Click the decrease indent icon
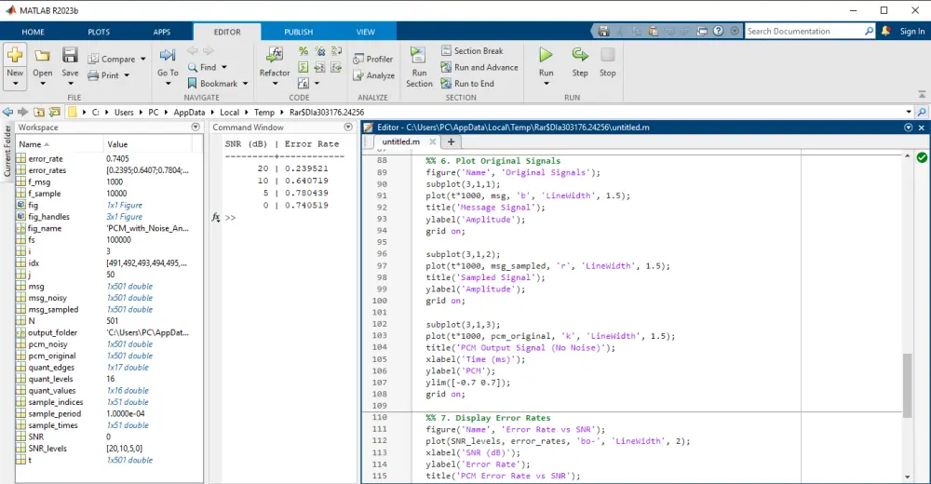 pyautogui.click(x=336, y=67)
